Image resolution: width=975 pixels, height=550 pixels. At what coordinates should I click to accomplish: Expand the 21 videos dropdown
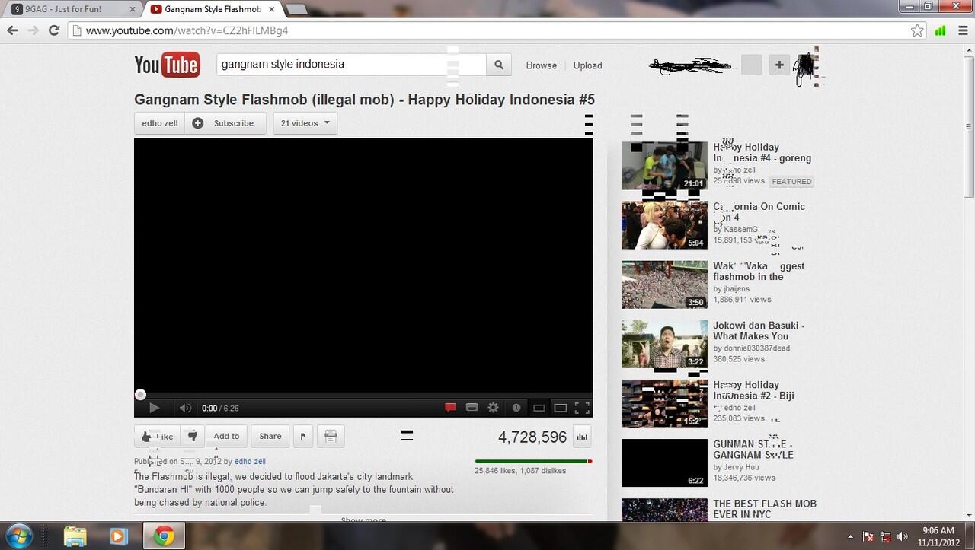[305, 123]
